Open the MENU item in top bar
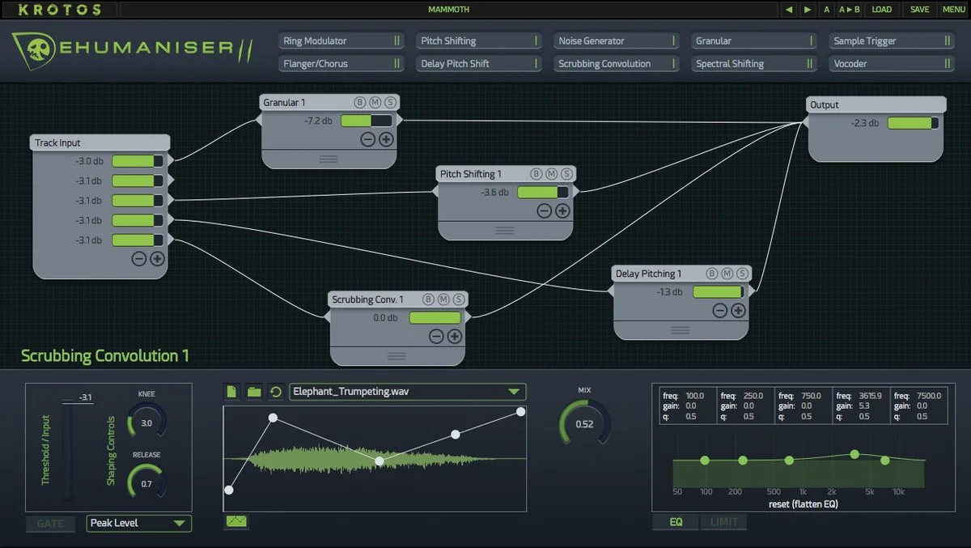 (953, 10)
